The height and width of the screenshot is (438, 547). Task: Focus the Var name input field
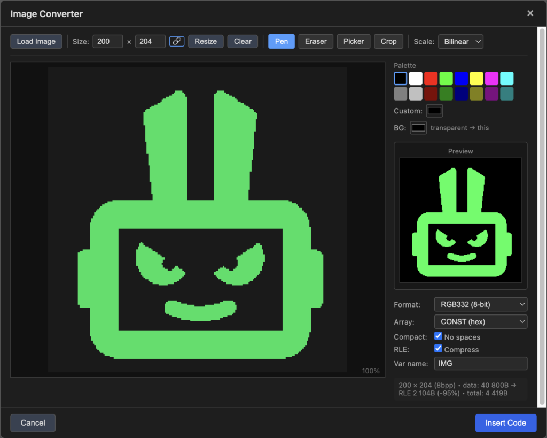[481, 363]
